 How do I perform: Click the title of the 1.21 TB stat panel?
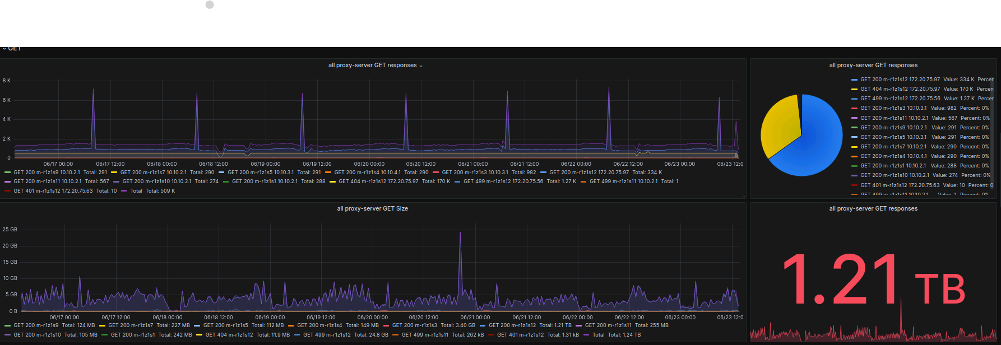[x=873, y=208]
